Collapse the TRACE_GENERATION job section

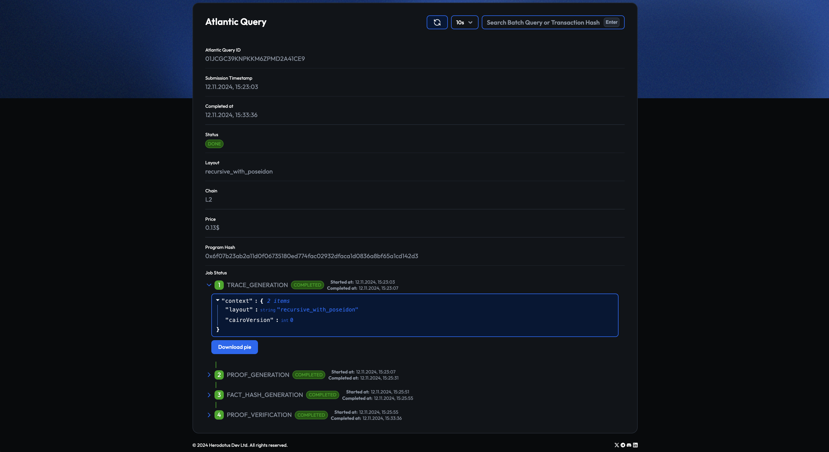pos(209,285)
